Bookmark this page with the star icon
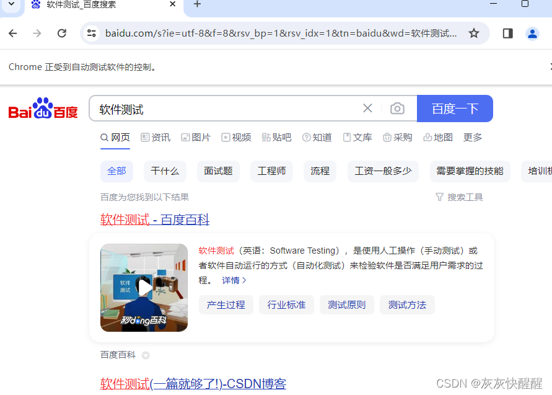Image resolution: width=552 pixels, height=395 pixels. (x=474, y=33)
